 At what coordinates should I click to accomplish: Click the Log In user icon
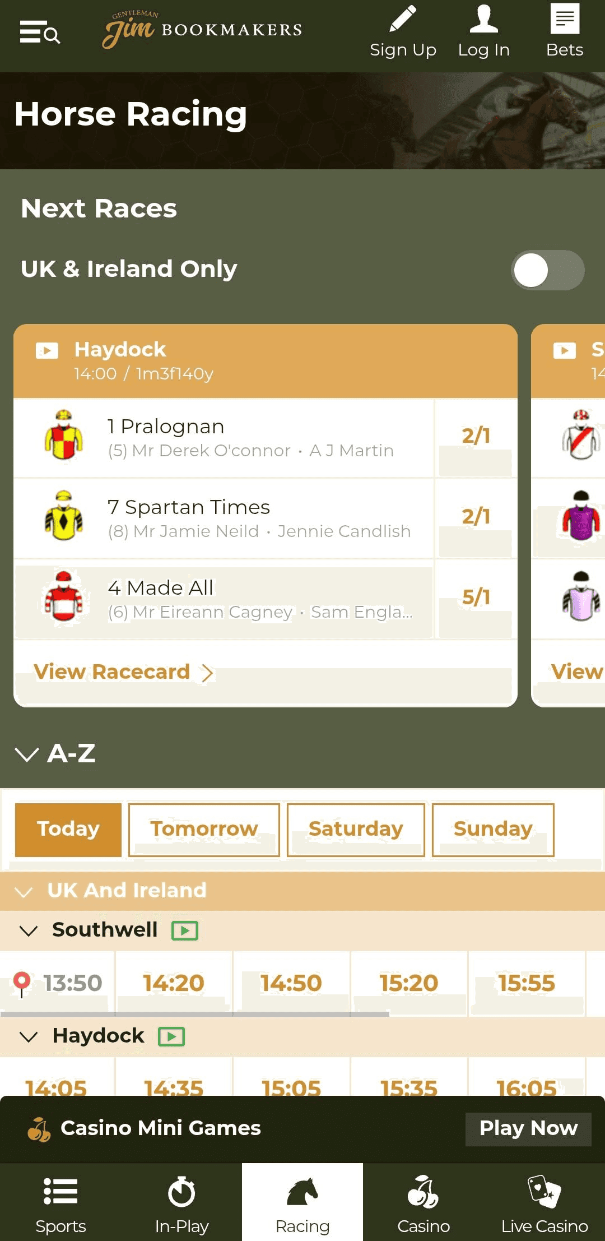483,18
